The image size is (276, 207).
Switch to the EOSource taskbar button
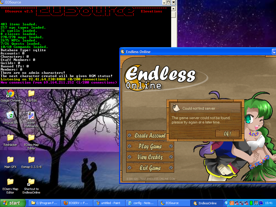pos(174,203)
